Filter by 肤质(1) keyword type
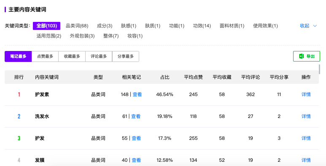The image size is (326, 166). [x=153, y=26]
